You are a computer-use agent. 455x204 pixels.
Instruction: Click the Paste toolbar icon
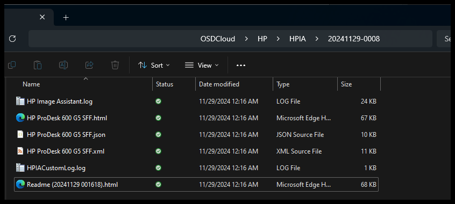pos(38,65)
